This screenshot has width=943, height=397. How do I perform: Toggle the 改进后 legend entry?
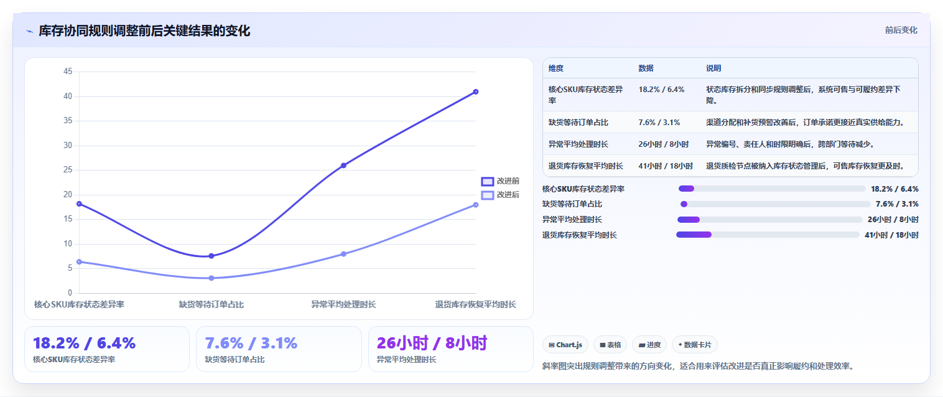pos(500,195)
